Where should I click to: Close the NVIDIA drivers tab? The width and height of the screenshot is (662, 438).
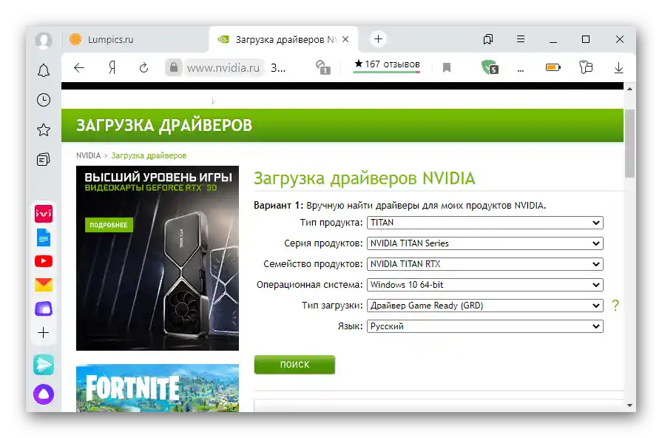tap(345, 39)
